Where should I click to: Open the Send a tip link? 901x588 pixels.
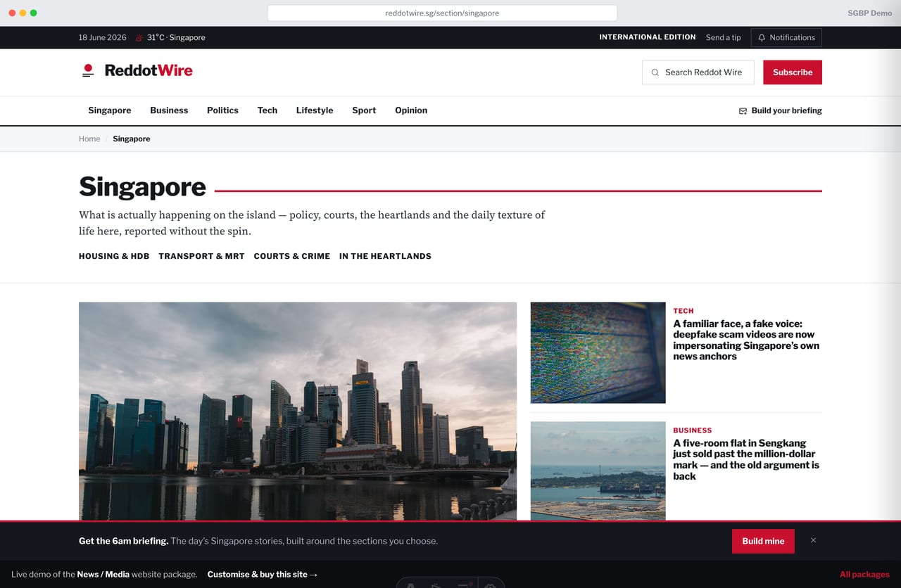pos(724,38)
